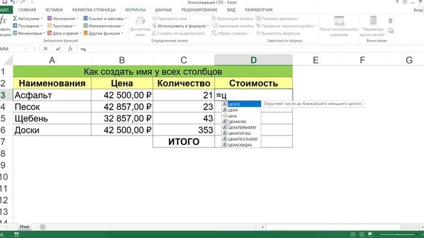Screen dimensions: 424x238
Task: Click Влияющие ячейки trace precedents
Action: 233,19
